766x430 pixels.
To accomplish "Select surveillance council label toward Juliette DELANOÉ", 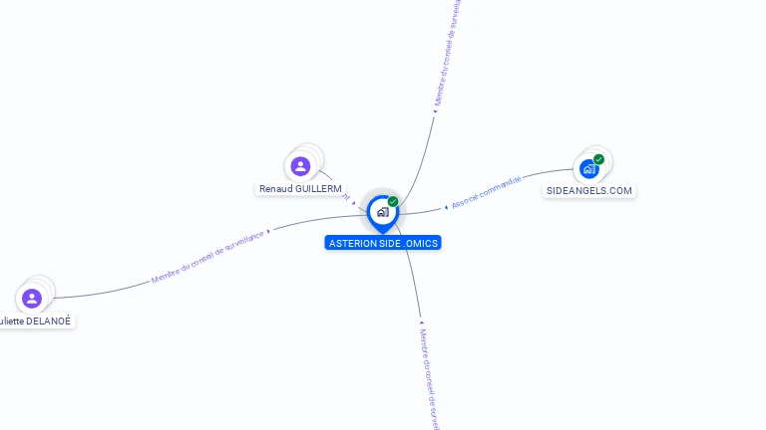I will (x=207, y=257).
